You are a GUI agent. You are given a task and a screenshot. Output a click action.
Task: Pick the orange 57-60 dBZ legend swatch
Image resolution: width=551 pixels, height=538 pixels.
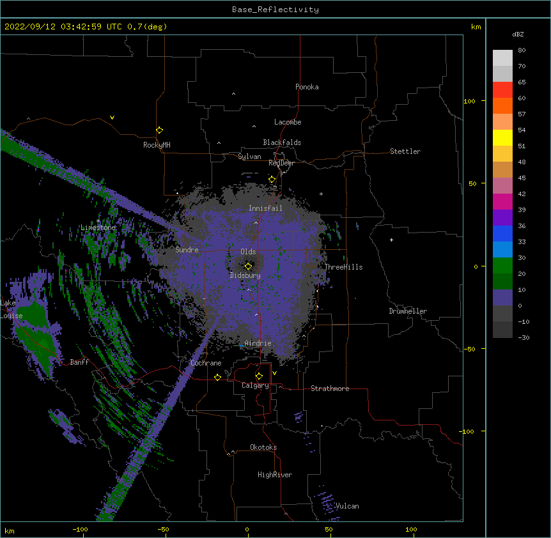[x=502, y=105]
